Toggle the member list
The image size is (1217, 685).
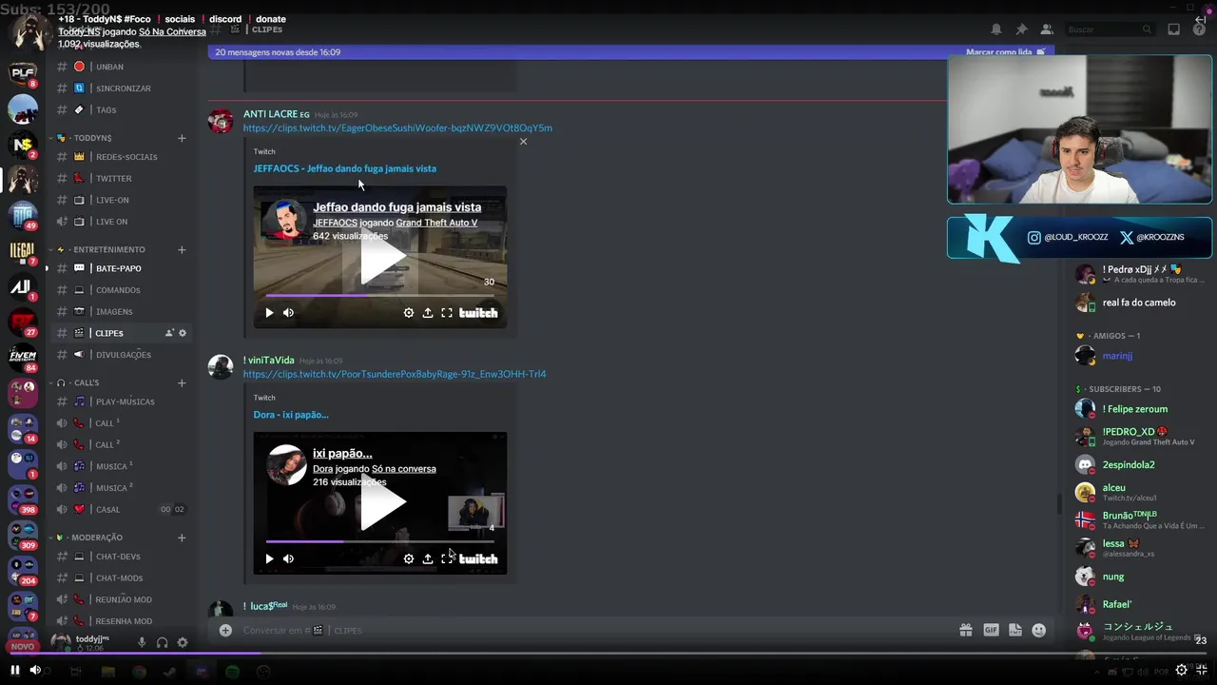(x=1047, y=29)
